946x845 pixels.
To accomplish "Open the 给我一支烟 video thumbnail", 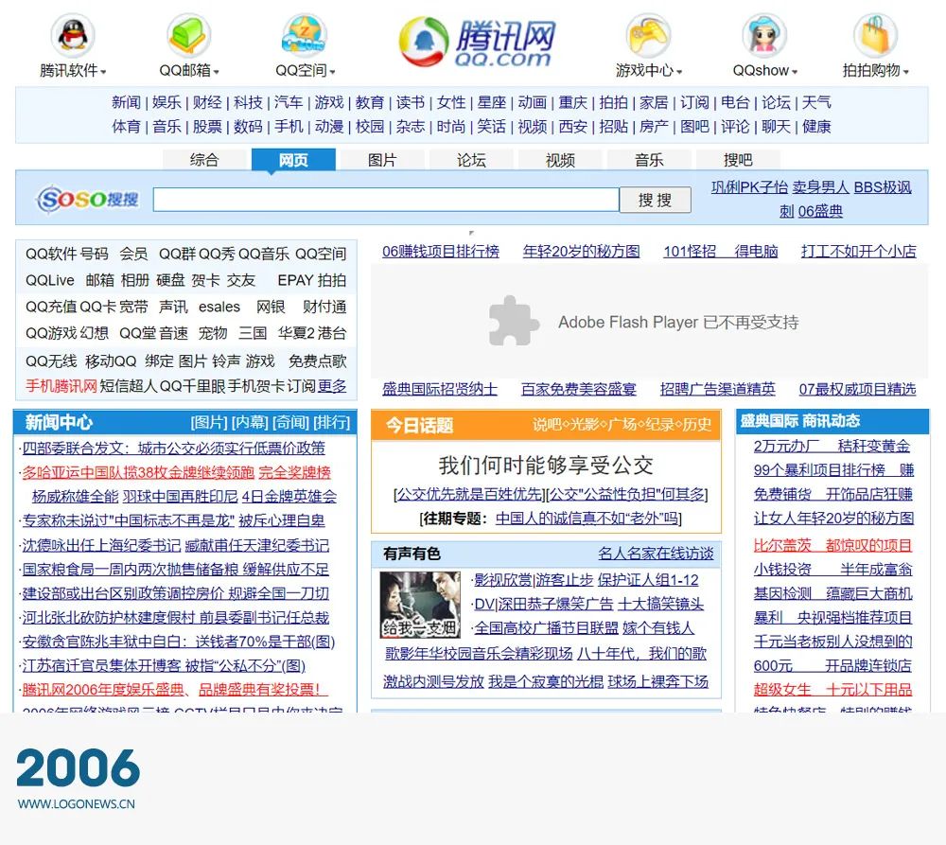I will (420, 605).
